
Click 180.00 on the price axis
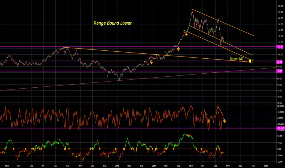[x=280, y=6]
